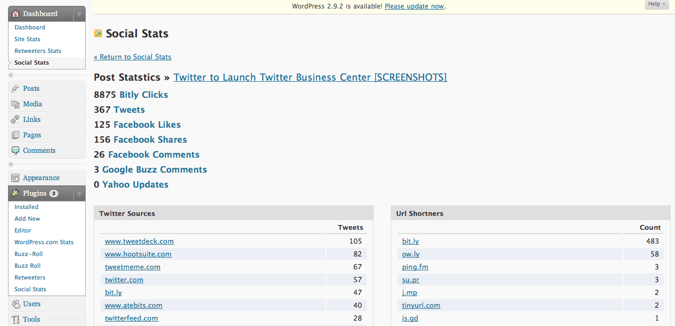Click the Media icon in sidebar
The width and height of the screenshot is (675, 326).
pyautogui.click(x=16, y=104)
